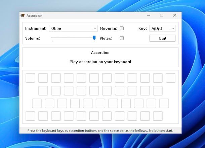Click the 'Key:' label

142,28
